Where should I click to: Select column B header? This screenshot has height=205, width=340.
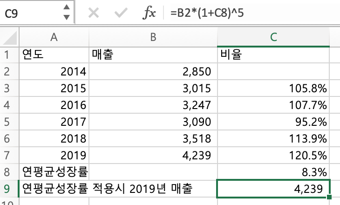pos(153,37)
